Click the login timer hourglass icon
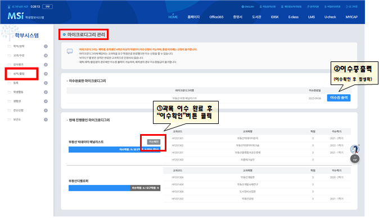The height and width of the screenshot is (218, 379). (9, 7)
